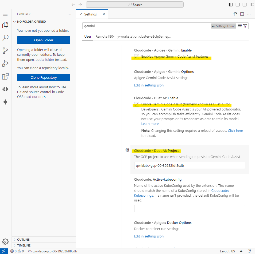Click the Duet AI Project ID input
255x254 pixels.
[190, 165]
